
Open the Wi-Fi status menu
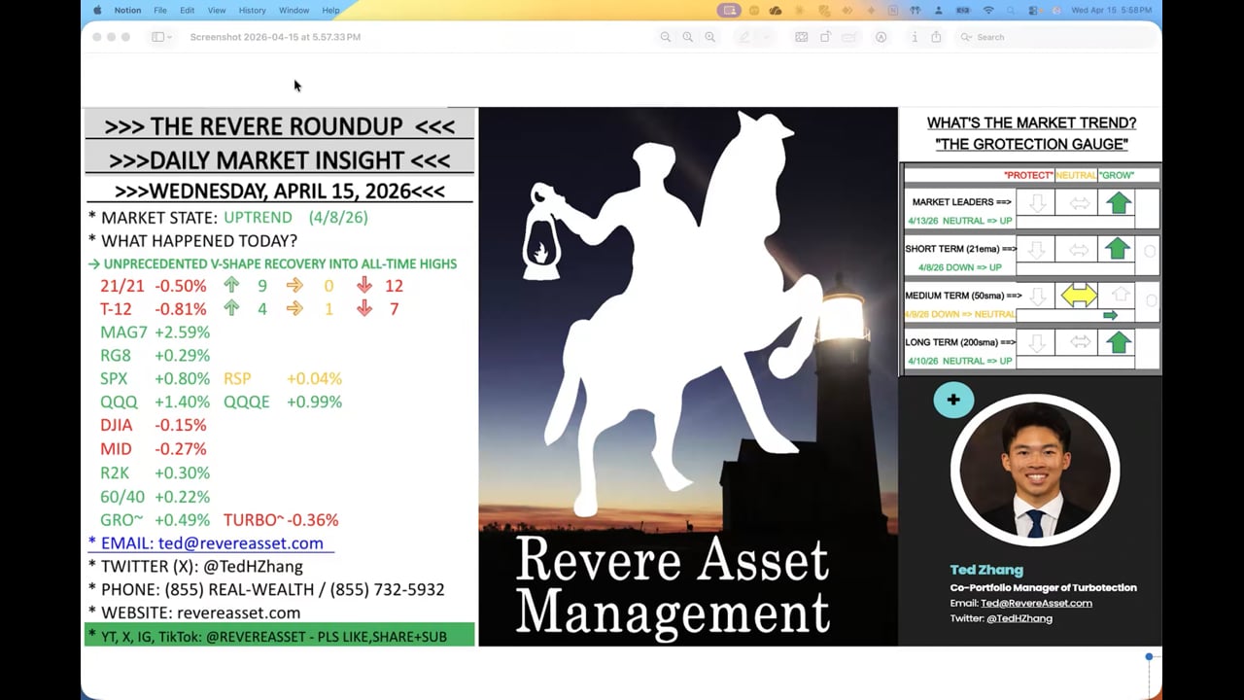coord(989,11)
